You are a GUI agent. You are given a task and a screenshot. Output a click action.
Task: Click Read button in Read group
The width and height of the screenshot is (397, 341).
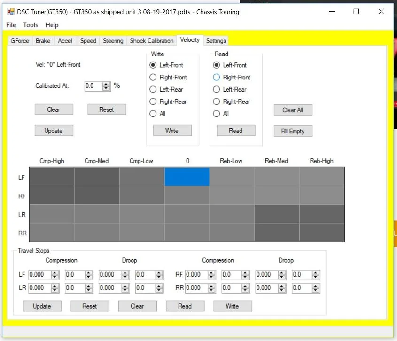(236, 131)
